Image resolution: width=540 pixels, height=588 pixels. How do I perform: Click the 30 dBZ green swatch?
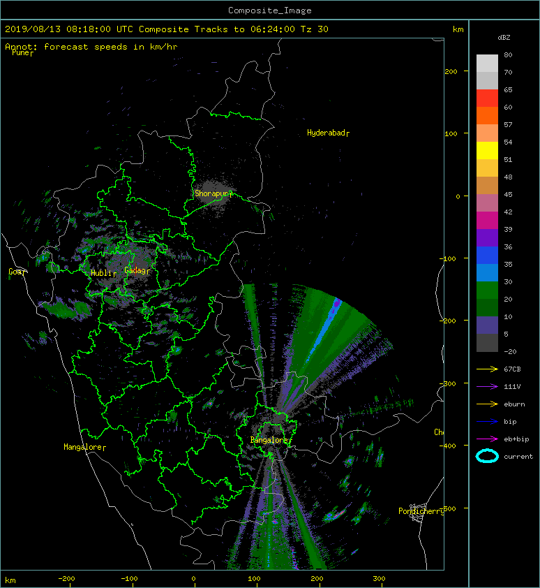pyautogui.click(x=487, y=290)
